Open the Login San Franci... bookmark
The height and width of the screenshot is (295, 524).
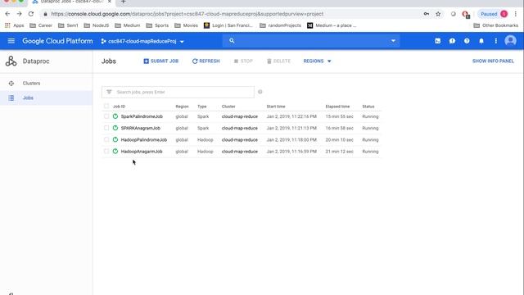[228, 25]
